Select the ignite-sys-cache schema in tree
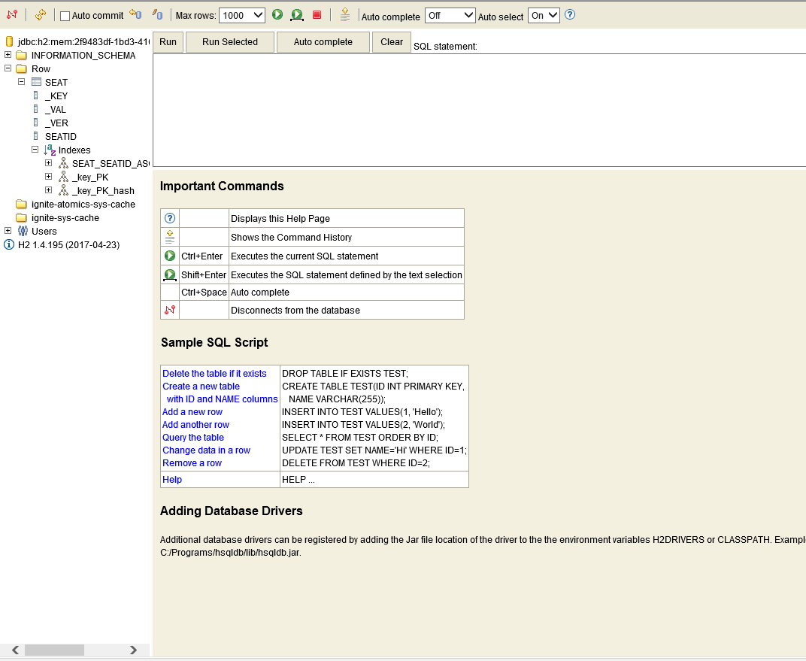 click(x=65, y=218)
